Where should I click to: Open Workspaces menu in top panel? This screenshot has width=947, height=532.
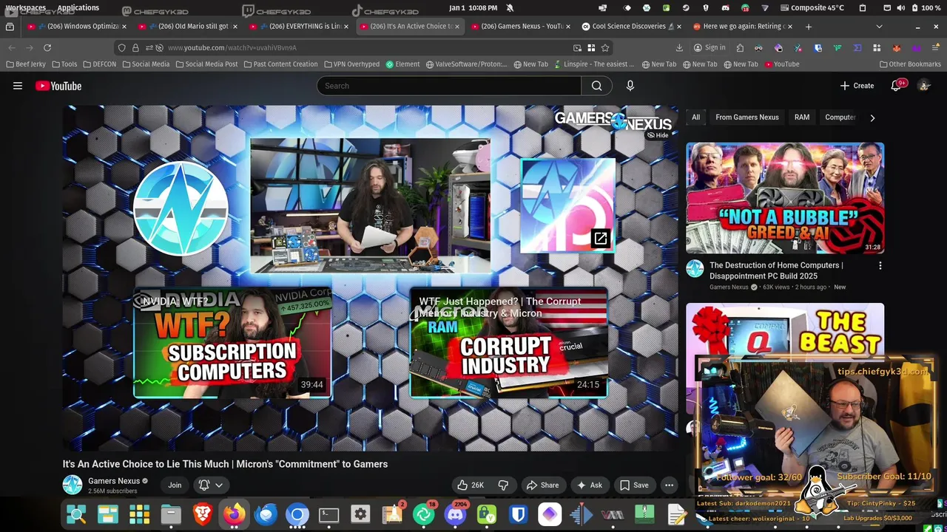point(26,7)
